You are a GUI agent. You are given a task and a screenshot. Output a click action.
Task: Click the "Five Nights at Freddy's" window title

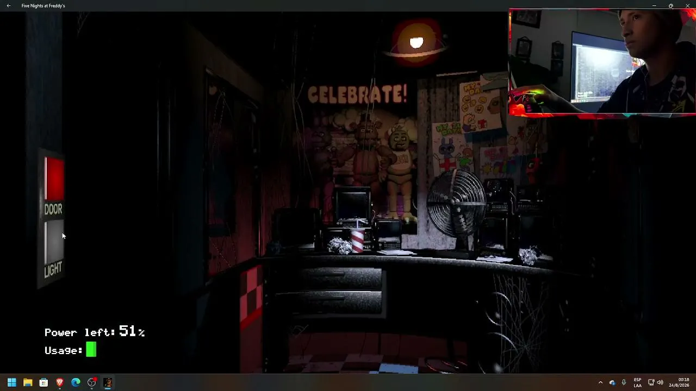tap(43, 5)
